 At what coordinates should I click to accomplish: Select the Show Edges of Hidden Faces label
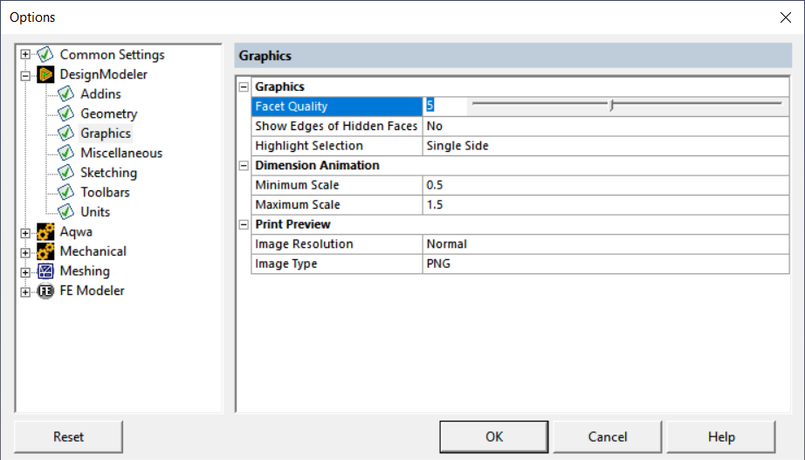click(x=336, y=127)
